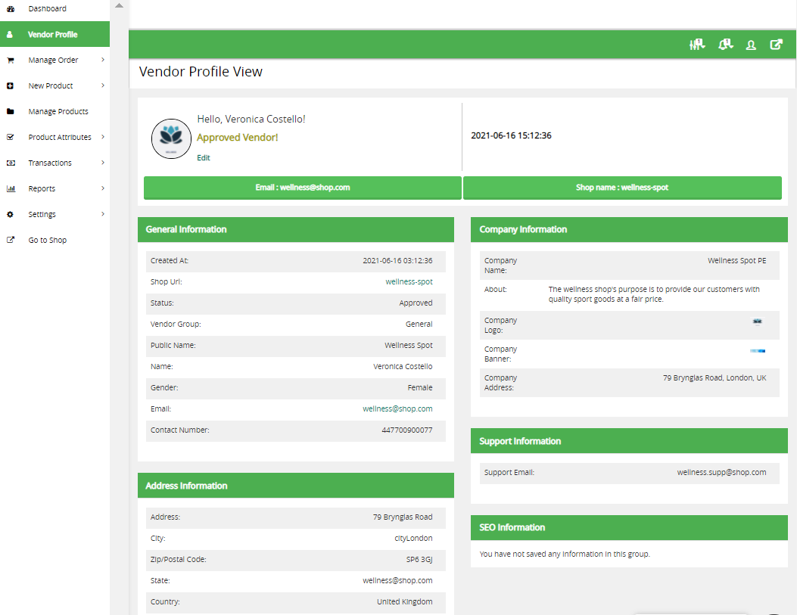The image size is (797, 615).
Task: Expand the Product Attributes submenu arrow
Action: 102,137
